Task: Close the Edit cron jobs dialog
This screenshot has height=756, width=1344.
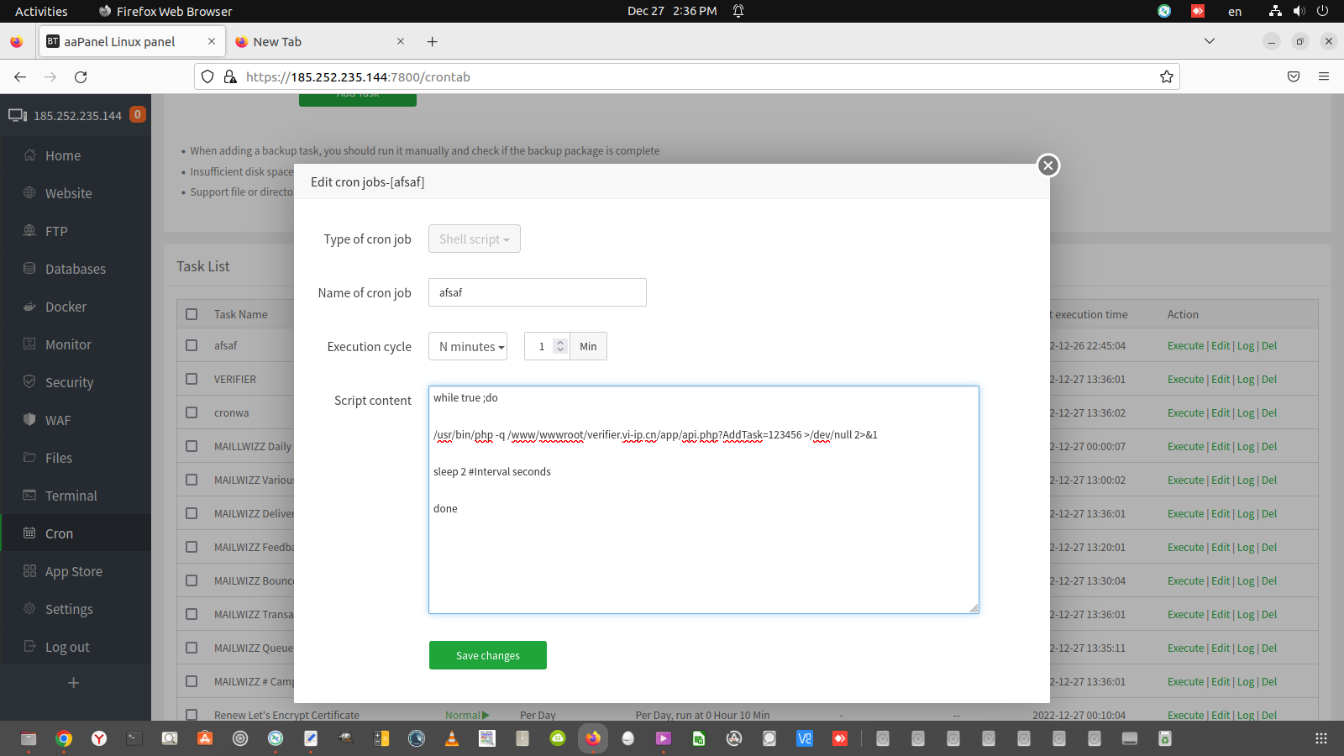Action: click(x=1047, y=165)
